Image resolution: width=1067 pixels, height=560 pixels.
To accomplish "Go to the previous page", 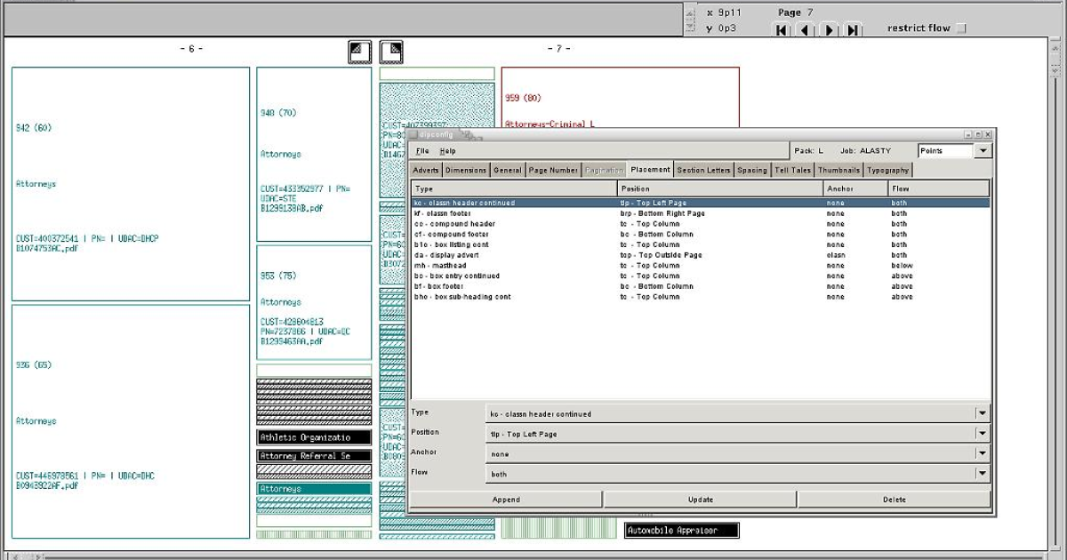I will (x=805, y=30).
